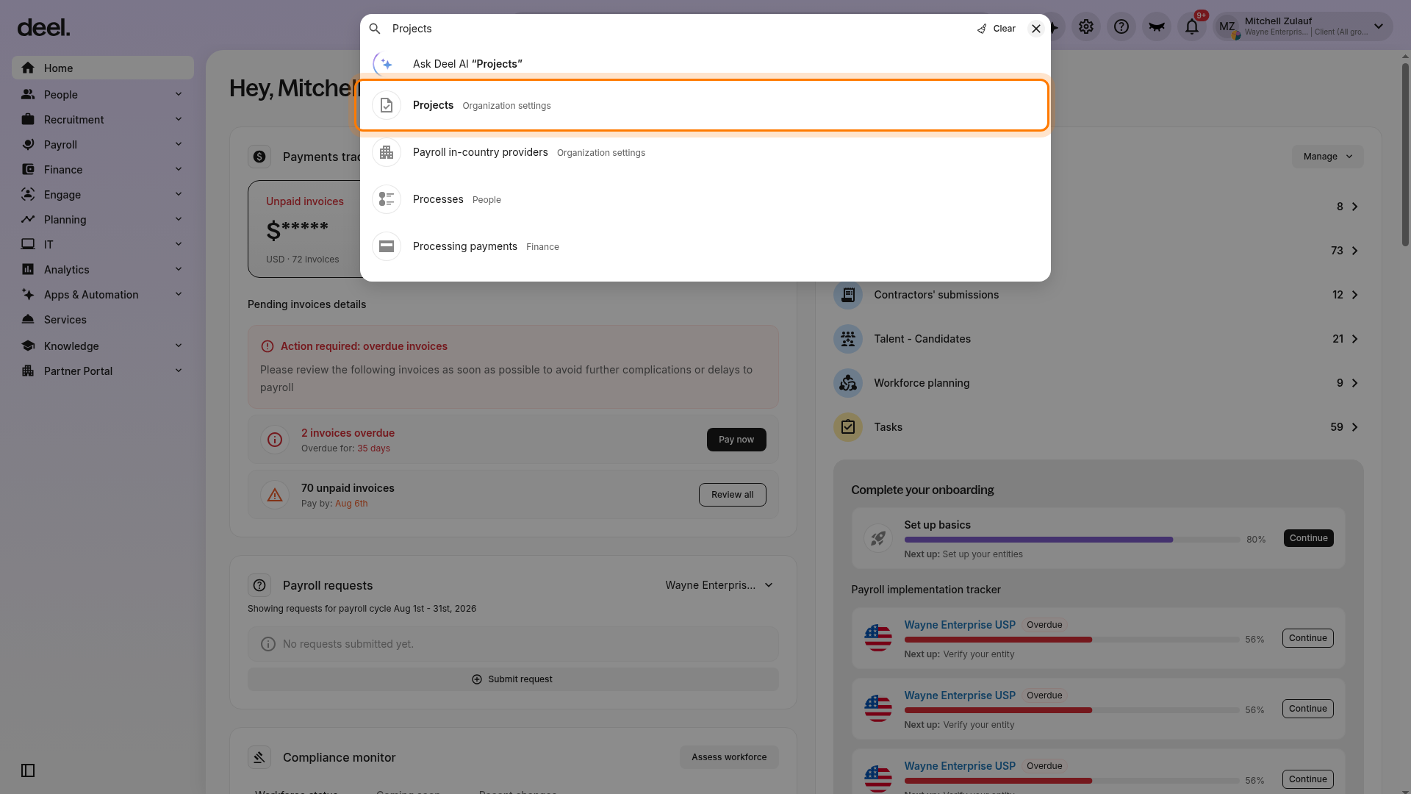Screen dimensions: 1411x794
Task: Open the Mitchell Zulauf account dropdown
Action: coord(1303,27)
